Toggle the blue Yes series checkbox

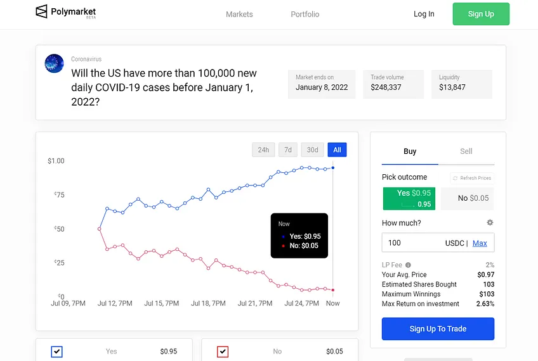tap(56, 351)
